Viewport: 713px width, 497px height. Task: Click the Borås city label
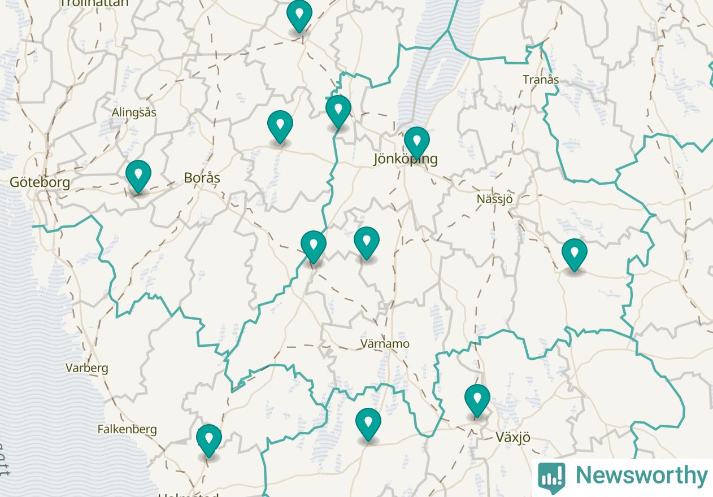point(202,178)
